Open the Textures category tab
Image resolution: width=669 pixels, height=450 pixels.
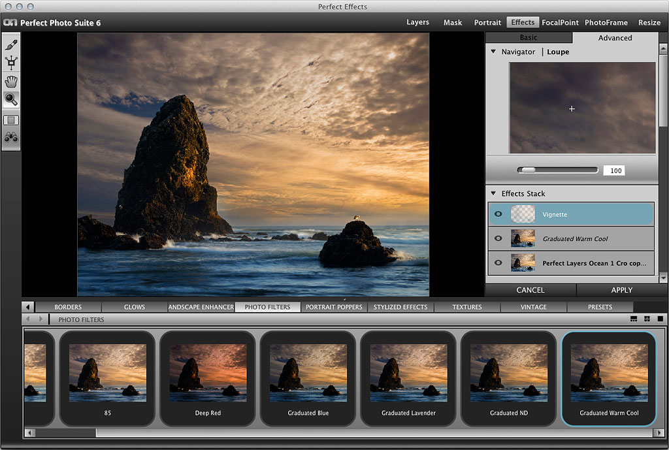[467, 307]
